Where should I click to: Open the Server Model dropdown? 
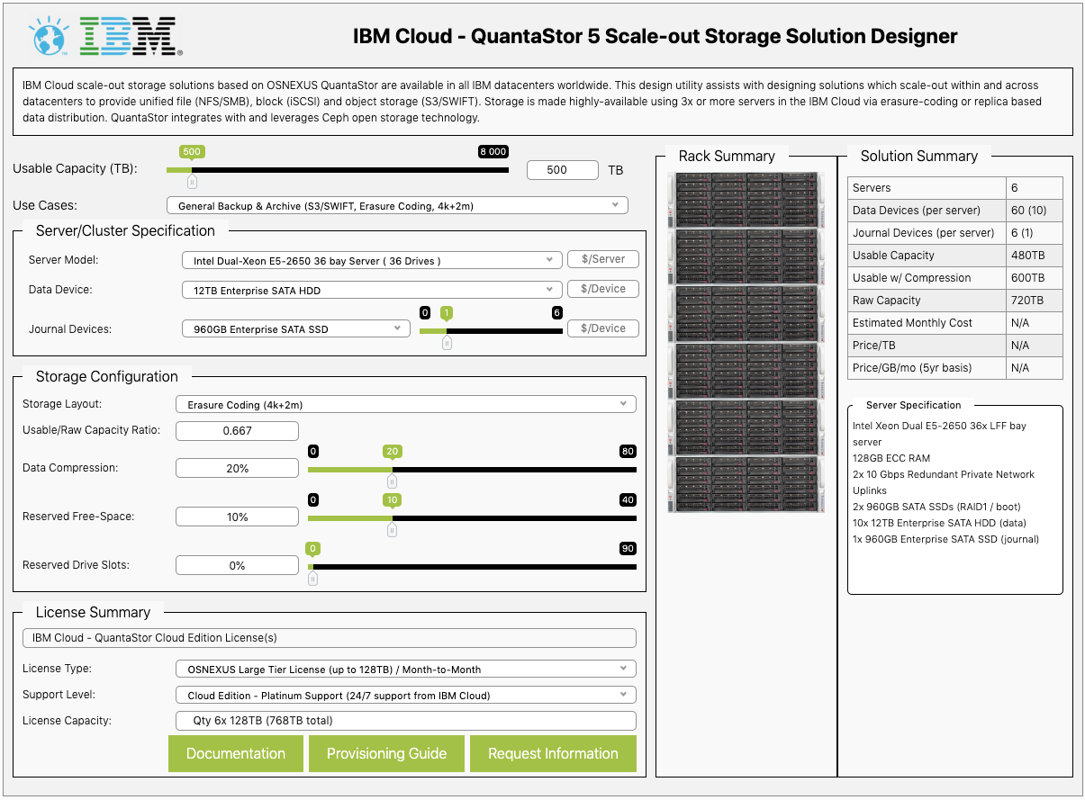coord(372,260)
